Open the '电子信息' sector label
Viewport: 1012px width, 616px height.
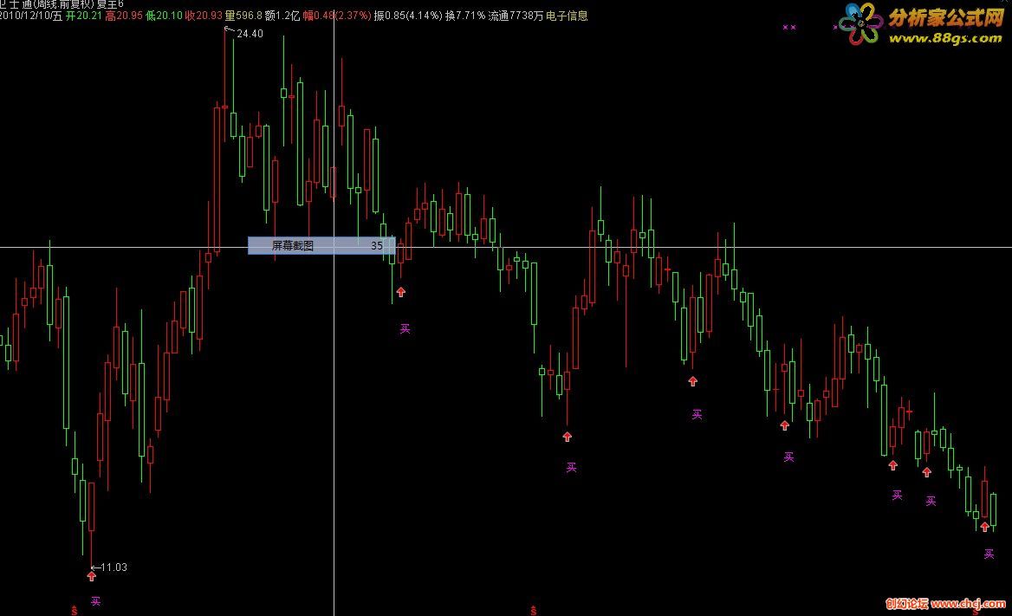(x=567, y=16)
